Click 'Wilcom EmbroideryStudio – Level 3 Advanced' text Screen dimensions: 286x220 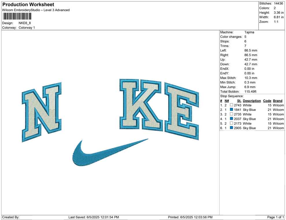tap(36, 10)
